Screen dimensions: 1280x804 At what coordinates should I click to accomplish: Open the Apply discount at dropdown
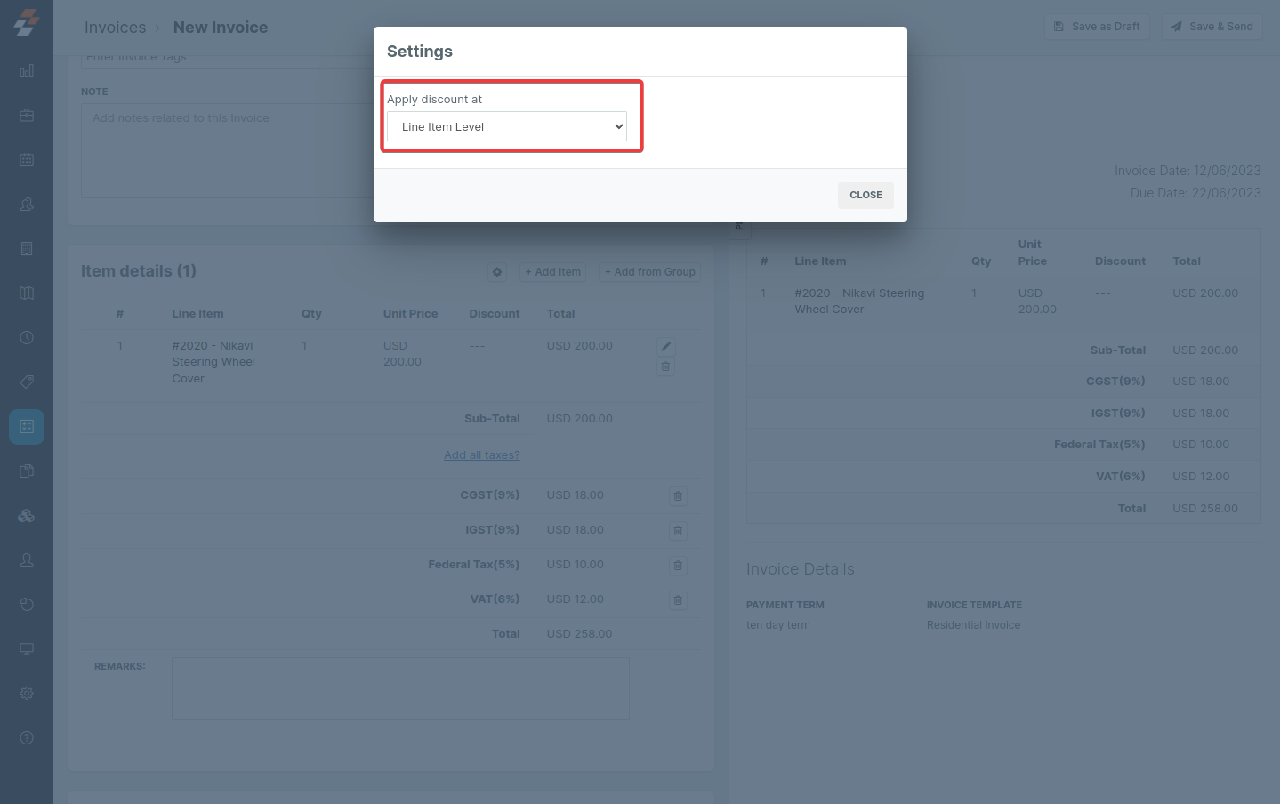tap(507, 126)
